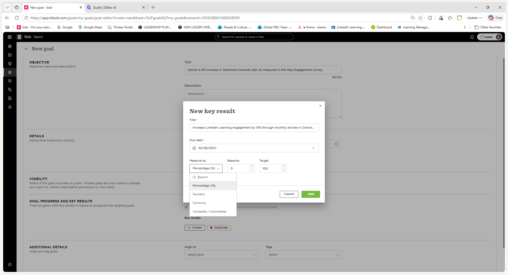Increase the Baseline value

[252, 166]
